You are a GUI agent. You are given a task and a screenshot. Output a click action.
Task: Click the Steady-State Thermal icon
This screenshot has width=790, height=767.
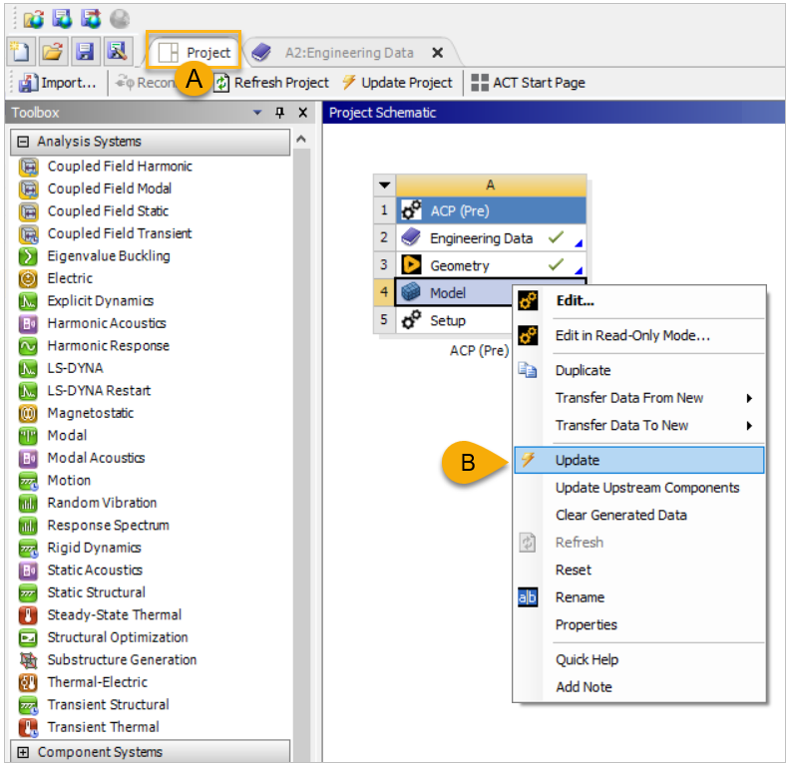(29, 615)
